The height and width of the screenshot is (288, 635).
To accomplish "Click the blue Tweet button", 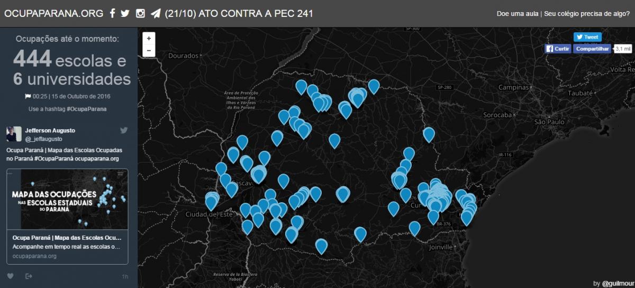I will pos(587,37).
